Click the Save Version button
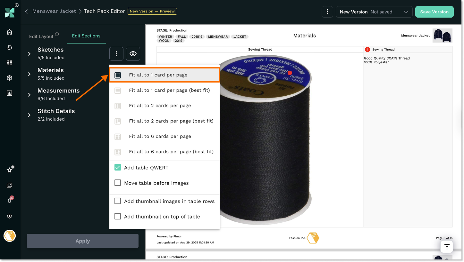Viewport: 464px width, 262px height. 434,12
